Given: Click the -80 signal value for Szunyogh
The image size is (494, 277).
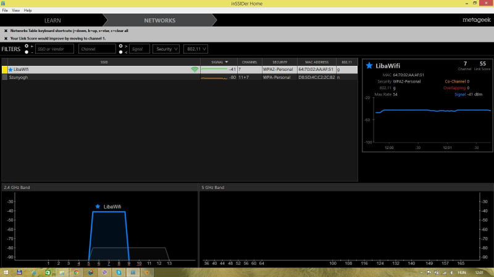Looking at the screenshot, I should 233,78.
